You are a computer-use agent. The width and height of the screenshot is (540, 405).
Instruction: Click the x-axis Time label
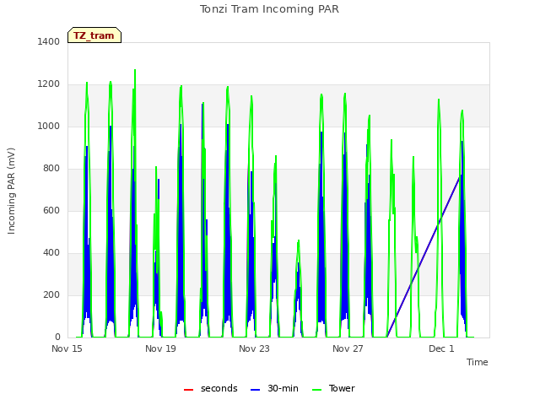click(x=478, y=362)
